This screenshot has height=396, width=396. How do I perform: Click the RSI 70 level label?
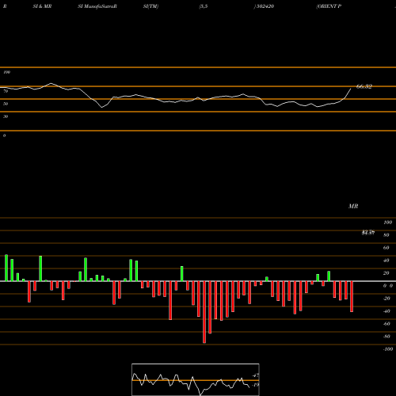(x=6, y=91)
